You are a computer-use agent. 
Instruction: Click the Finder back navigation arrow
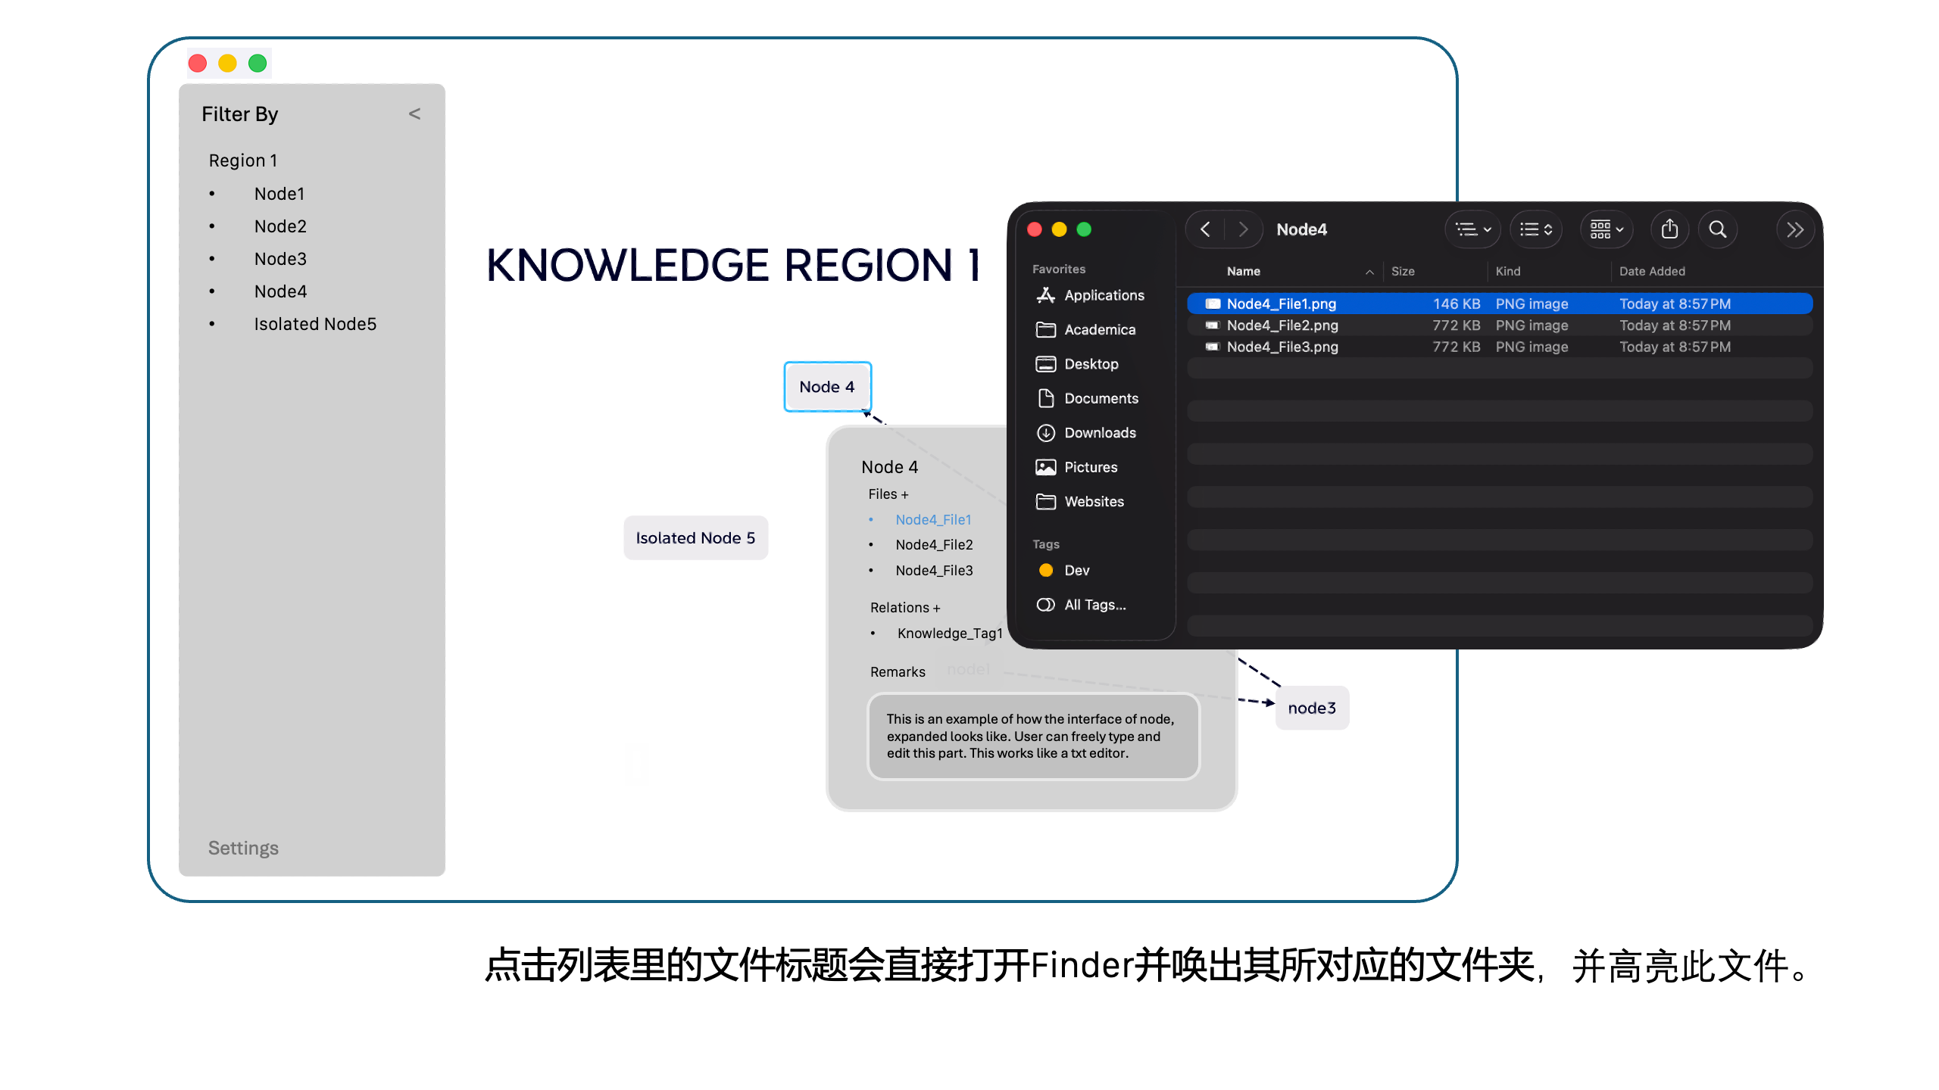pyautogui.click(x=1205, y=229)
